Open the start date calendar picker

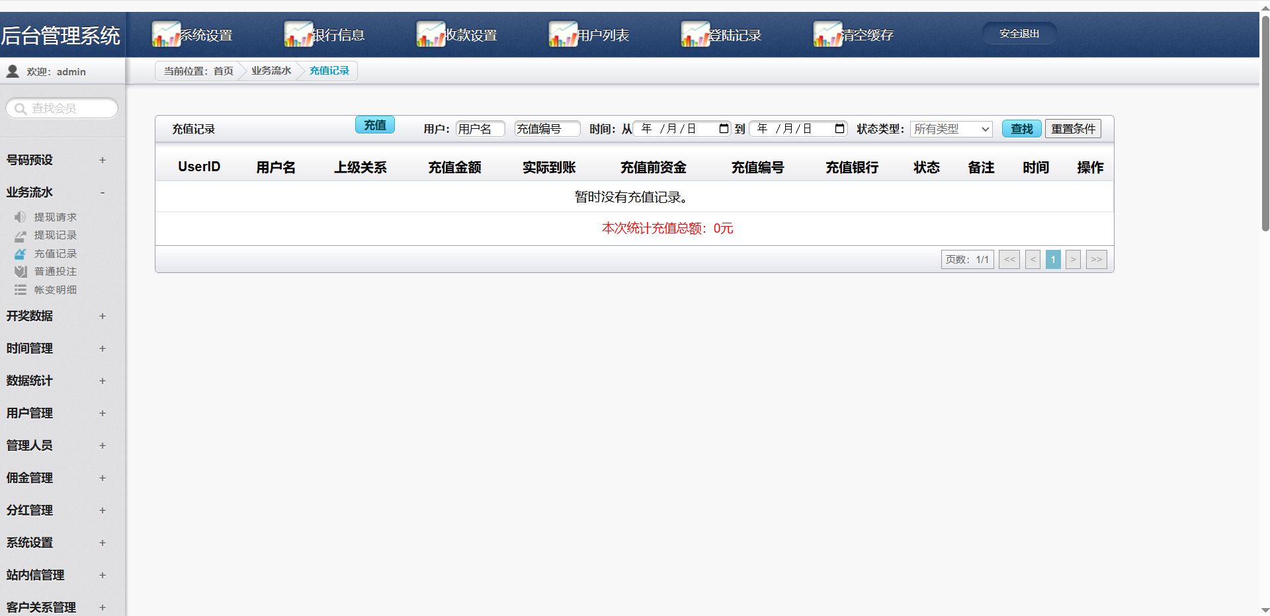click(724, 129)
